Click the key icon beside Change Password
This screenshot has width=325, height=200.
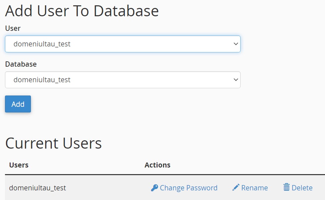(155, 188)
